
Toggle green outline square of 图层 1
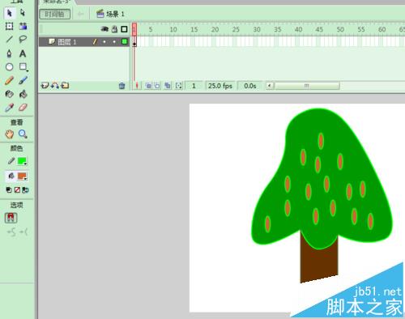pyautogui.click(x=125, y=41)
